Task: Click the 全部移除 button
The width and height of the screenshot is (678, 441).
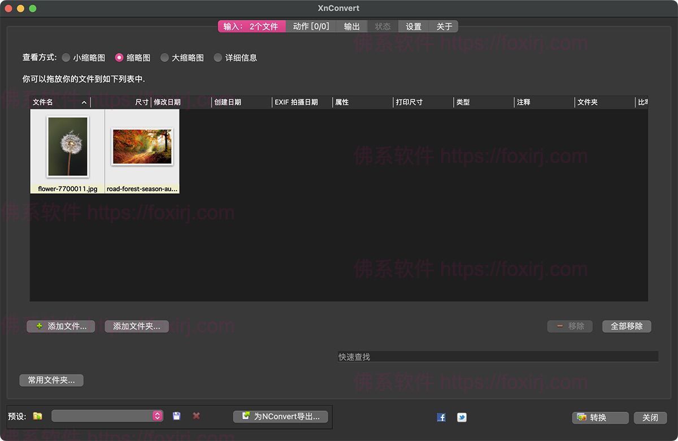Action: (627, 326)
